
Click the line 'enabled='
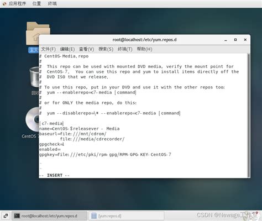[x=50, y=149]
